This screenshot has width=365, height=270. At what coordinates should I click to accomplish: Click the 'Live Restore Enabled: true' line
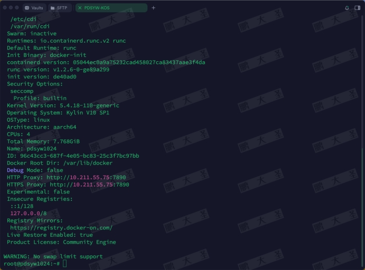pyautogui.click(x=50, y=235)
